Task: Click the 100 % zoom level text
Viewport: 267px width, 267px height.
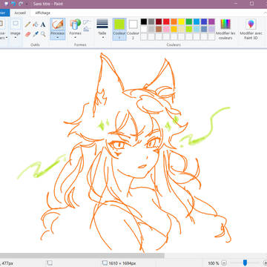Action: 214,263
